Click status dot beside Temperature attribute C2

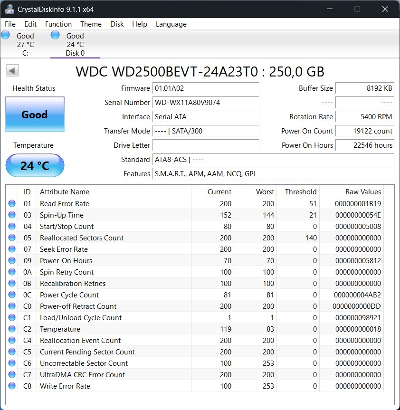[x=11, y=328]
